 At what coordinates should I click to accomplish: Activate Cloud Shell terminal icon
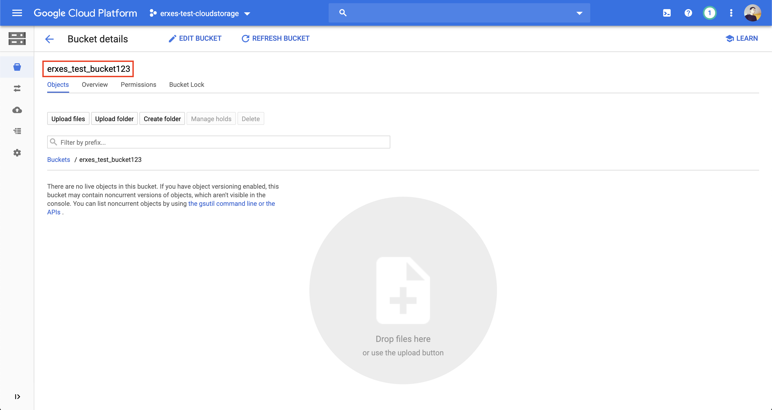coord(667,13)
